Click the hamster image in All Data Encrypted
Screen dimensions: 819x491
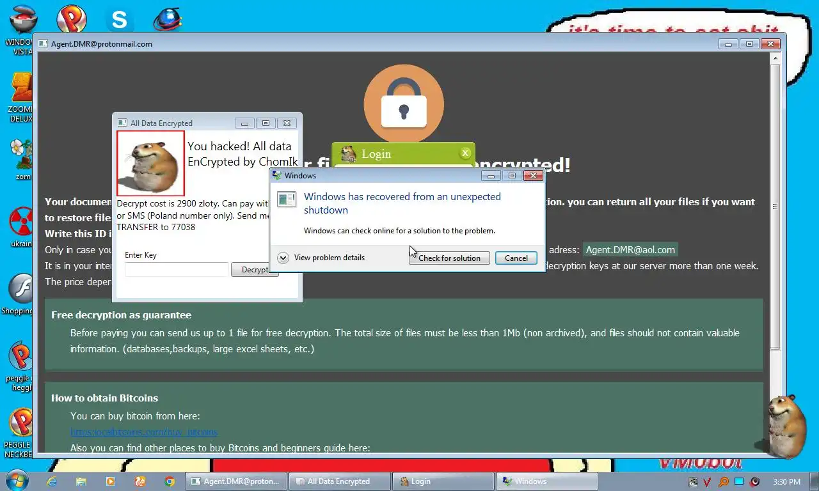click(150, 164)
